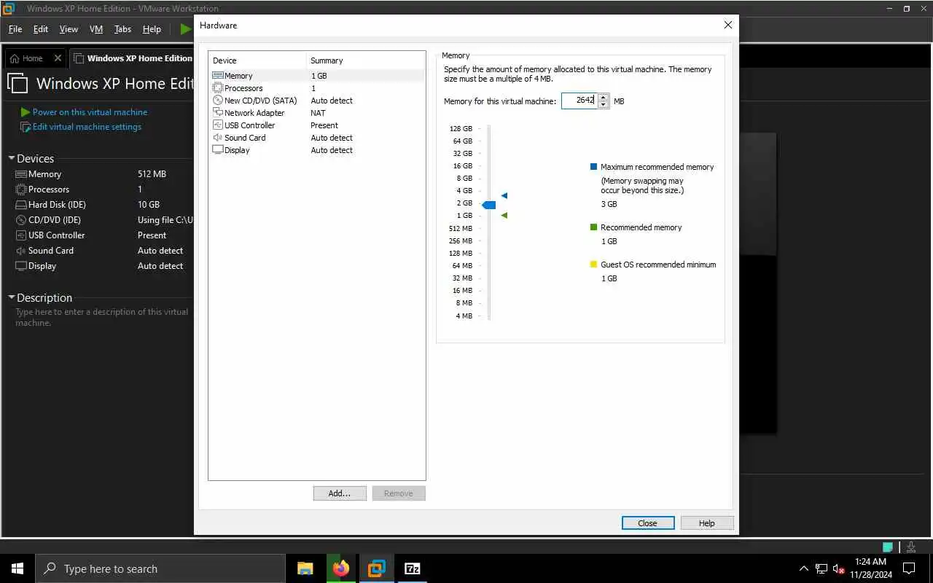Click the Memory icon in Devices panel
Screen dimensions: 933x583
(21, 174)
